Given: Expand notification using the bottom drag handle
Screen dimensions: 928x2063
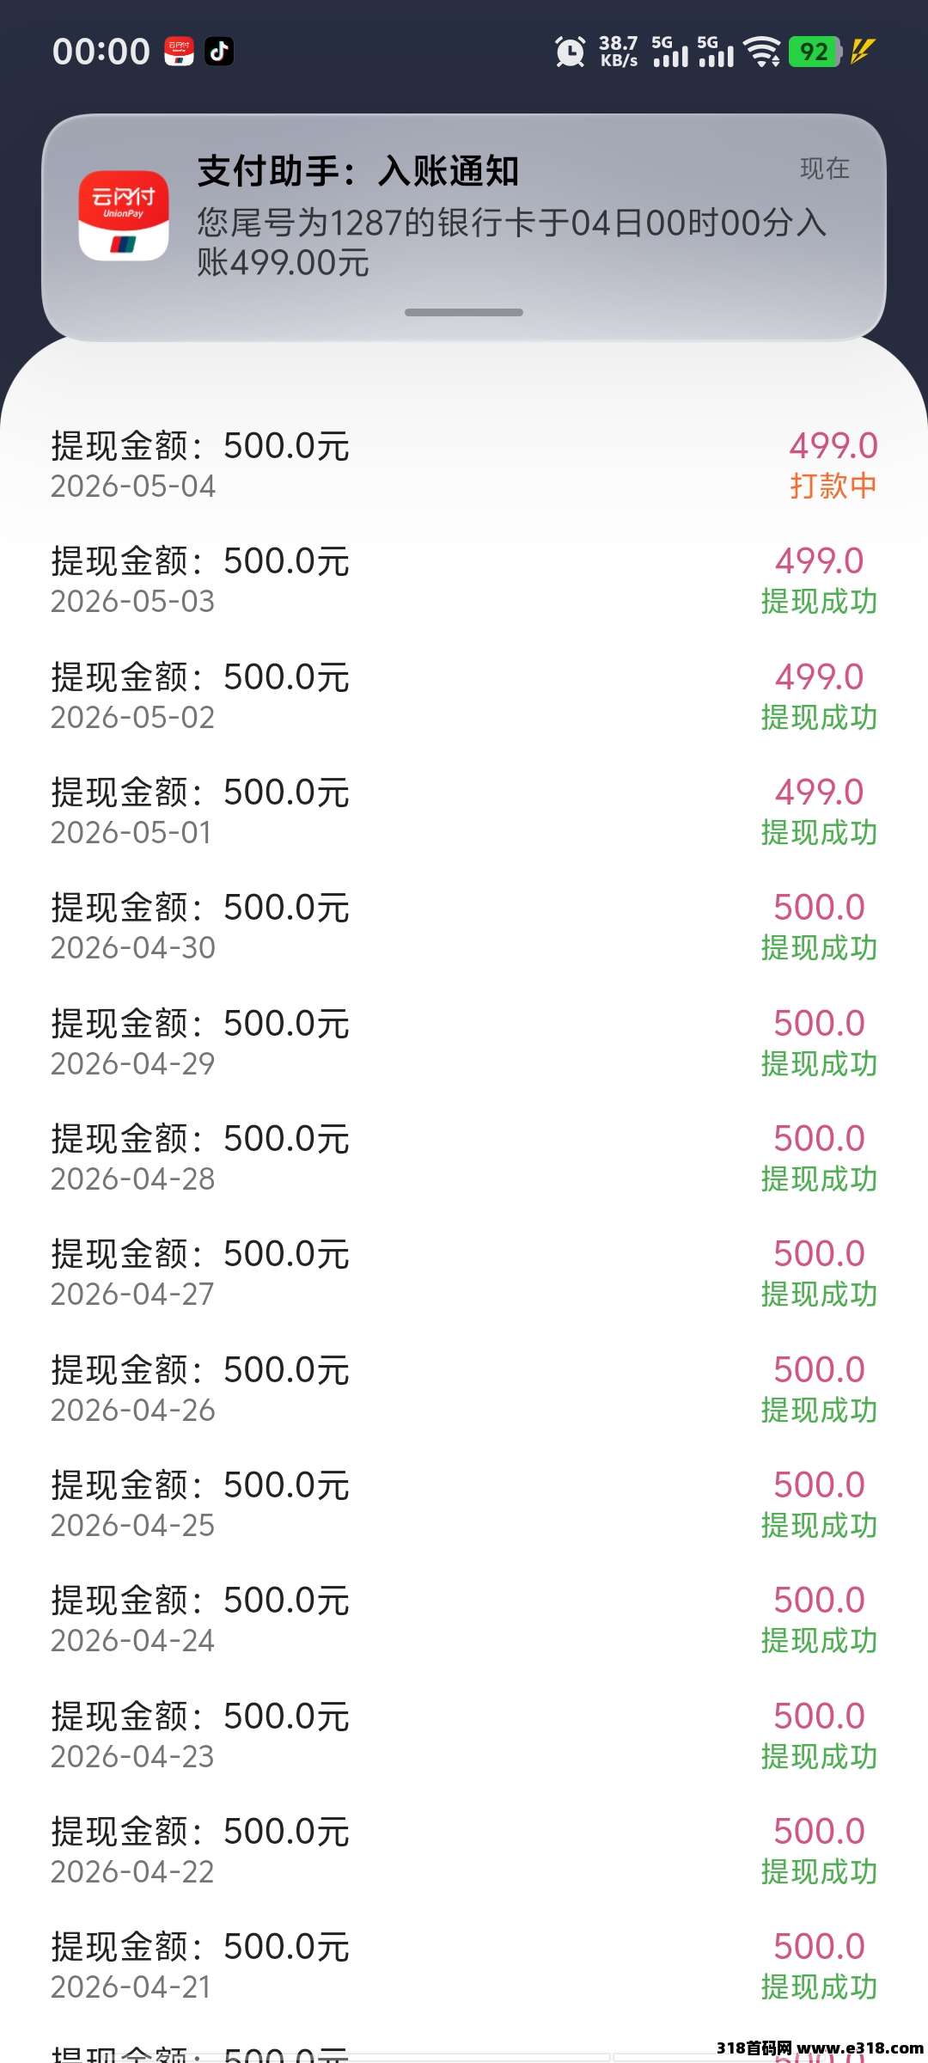Looking at the screenshot, I should (464, 312).
